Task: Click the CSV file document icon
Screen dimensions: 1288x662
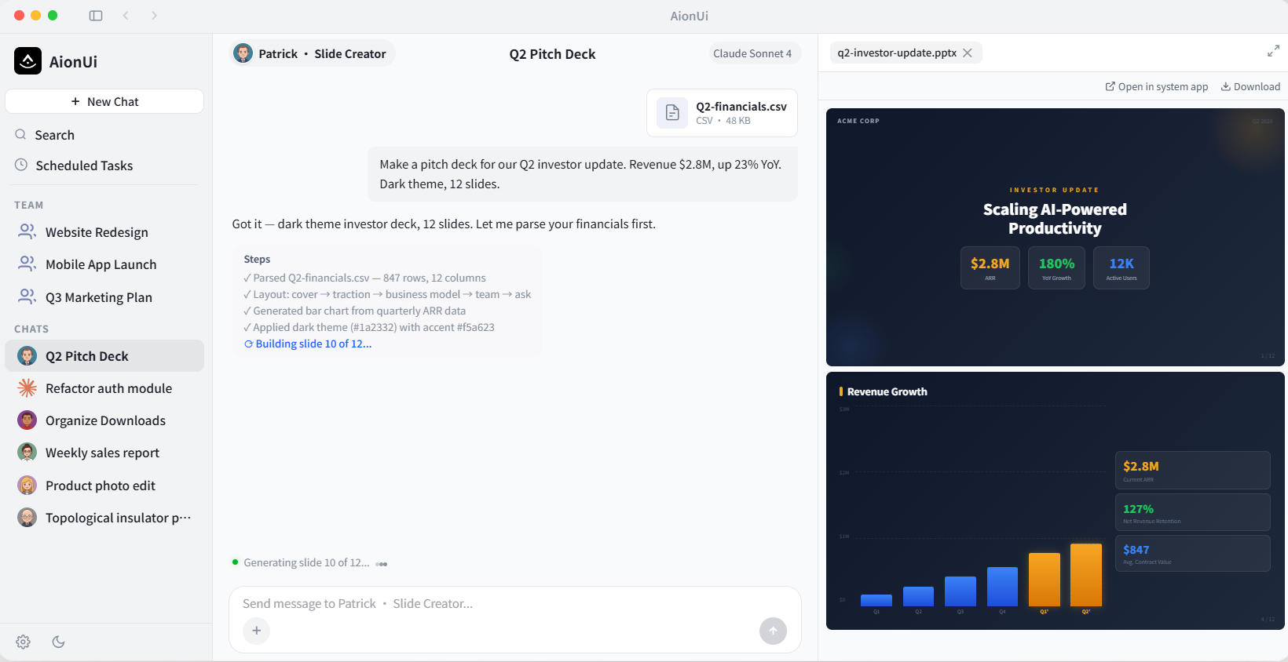Action: tap(672, 113)
